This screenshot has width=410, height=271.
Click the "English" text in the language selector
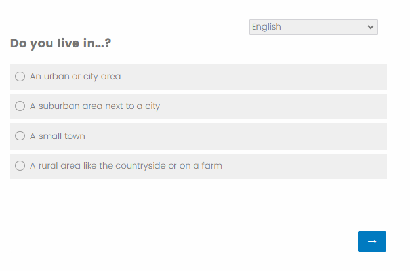(266, 27)
